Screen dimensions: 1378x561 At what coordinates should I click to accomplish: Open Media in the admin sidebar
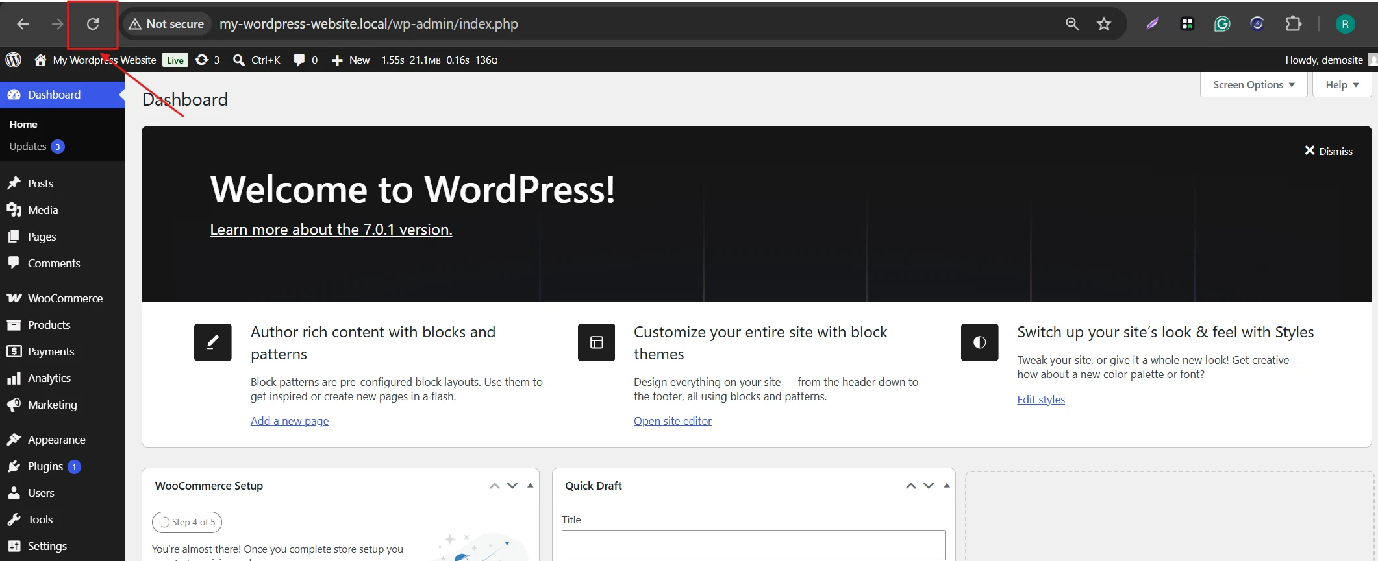62,210
